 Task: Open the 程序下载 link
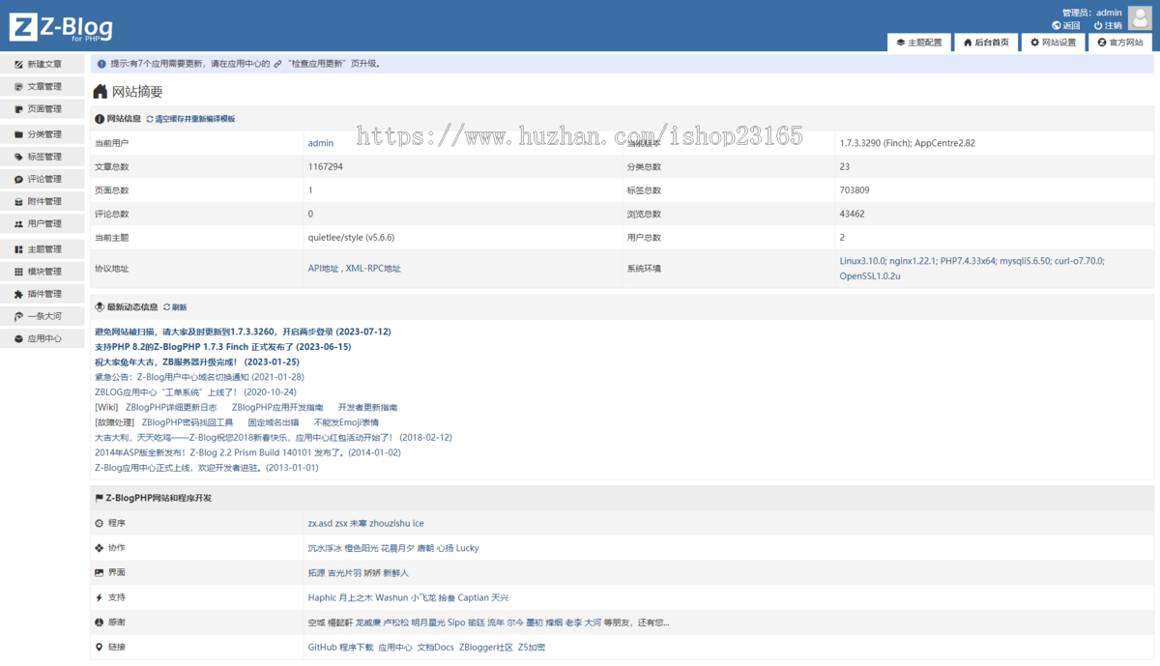point(356,648)
